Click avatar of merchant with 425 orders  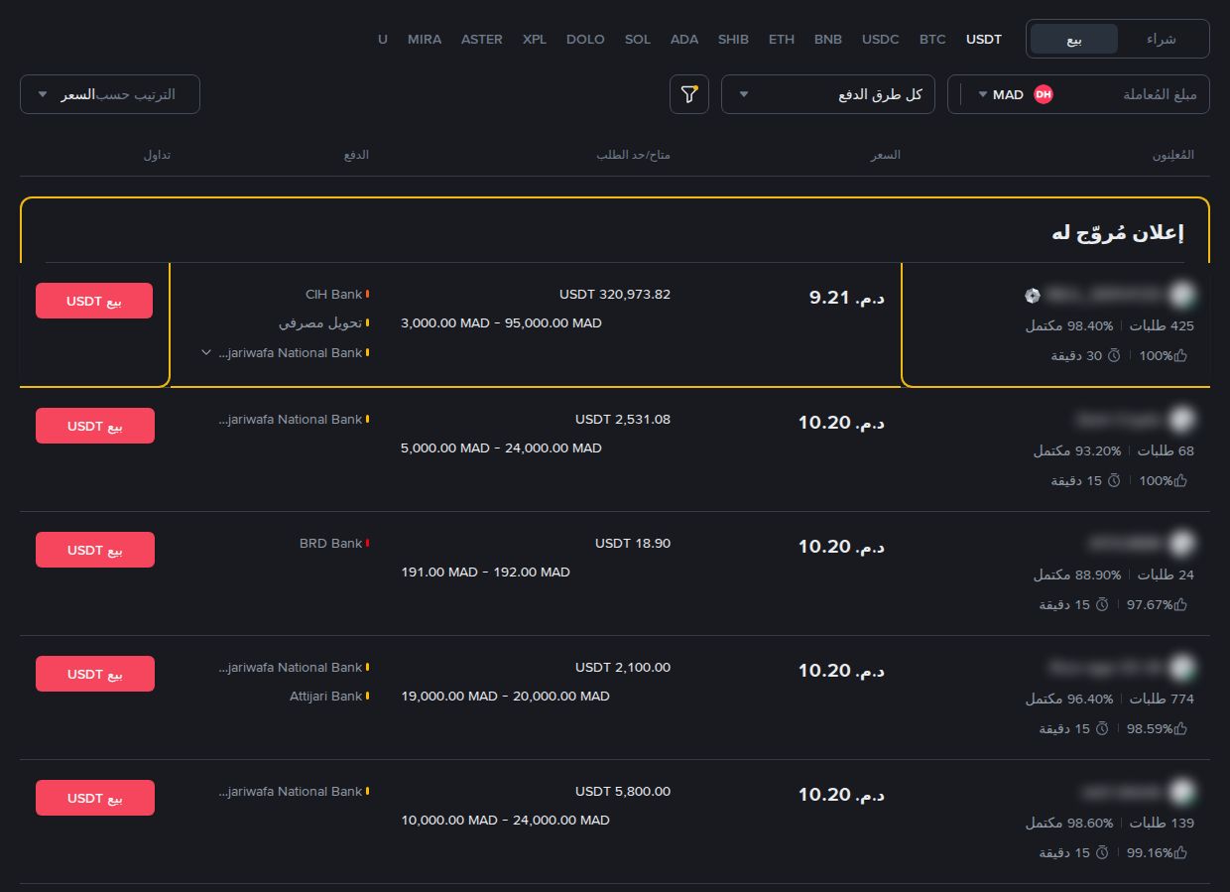(x=1180, y=295)
